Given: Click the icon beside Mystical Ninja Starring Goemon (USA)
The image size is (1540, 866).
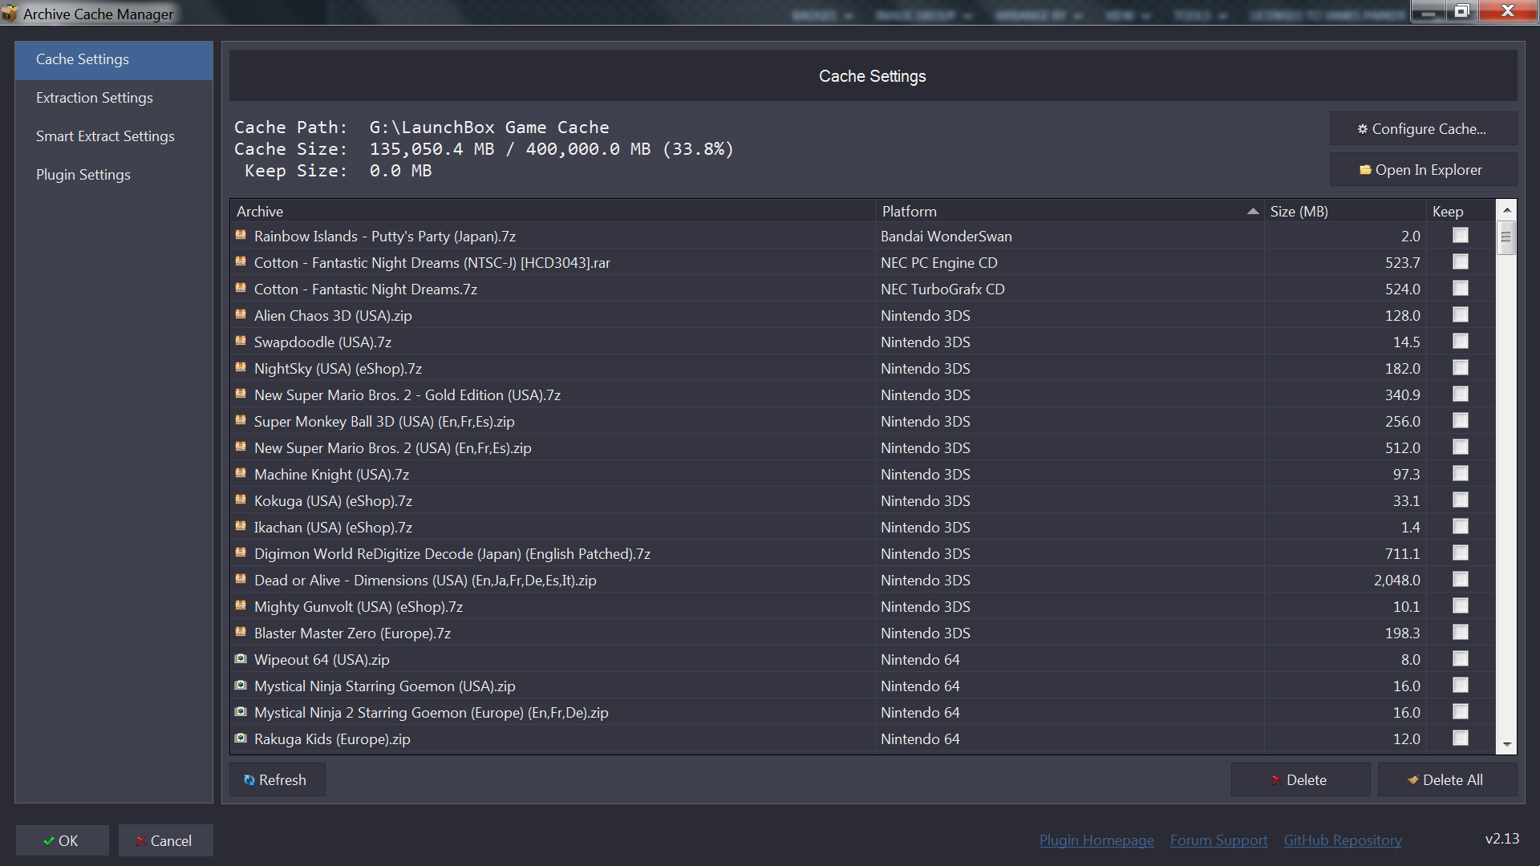Looking at the screenshot, I should tap(241, 685).
